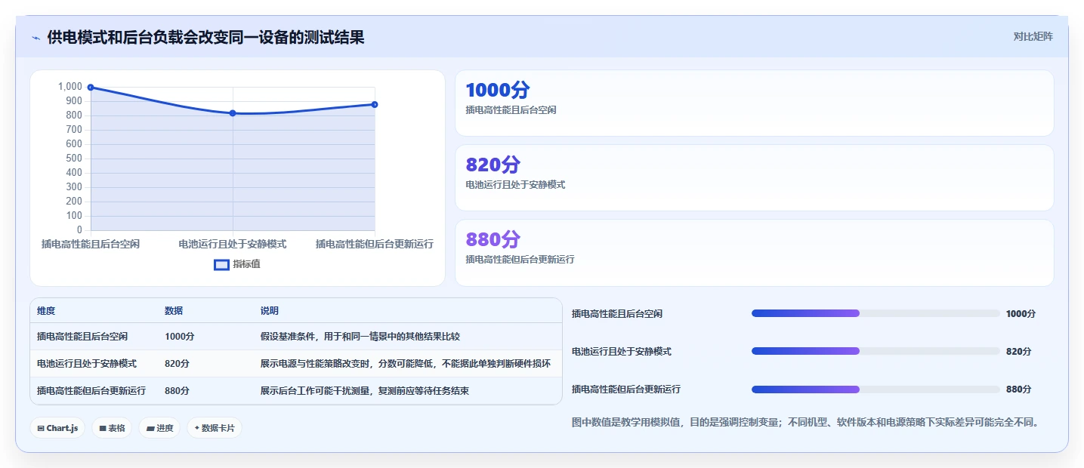Image resolution: width=1084 pixels, height=468 pixels.
Task: Click the page title 供电模式和后台负载
Action: 205,37
